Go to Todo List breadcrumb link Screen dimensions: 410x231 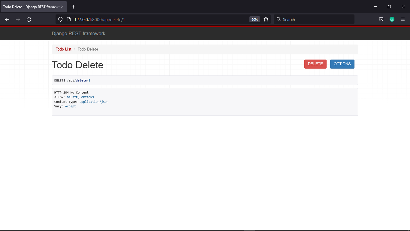[x=64, y=49]
